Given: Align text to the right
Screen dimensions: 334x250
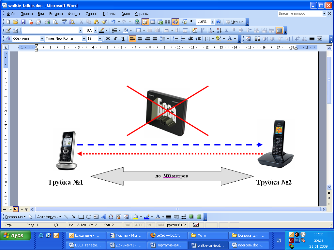Looking at the screenshot, I should tap(147, 38).
